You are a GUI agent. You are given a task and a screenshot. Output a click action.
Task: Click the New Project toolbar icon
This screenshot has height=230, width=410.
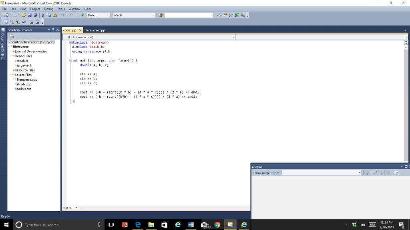point(7,15)
